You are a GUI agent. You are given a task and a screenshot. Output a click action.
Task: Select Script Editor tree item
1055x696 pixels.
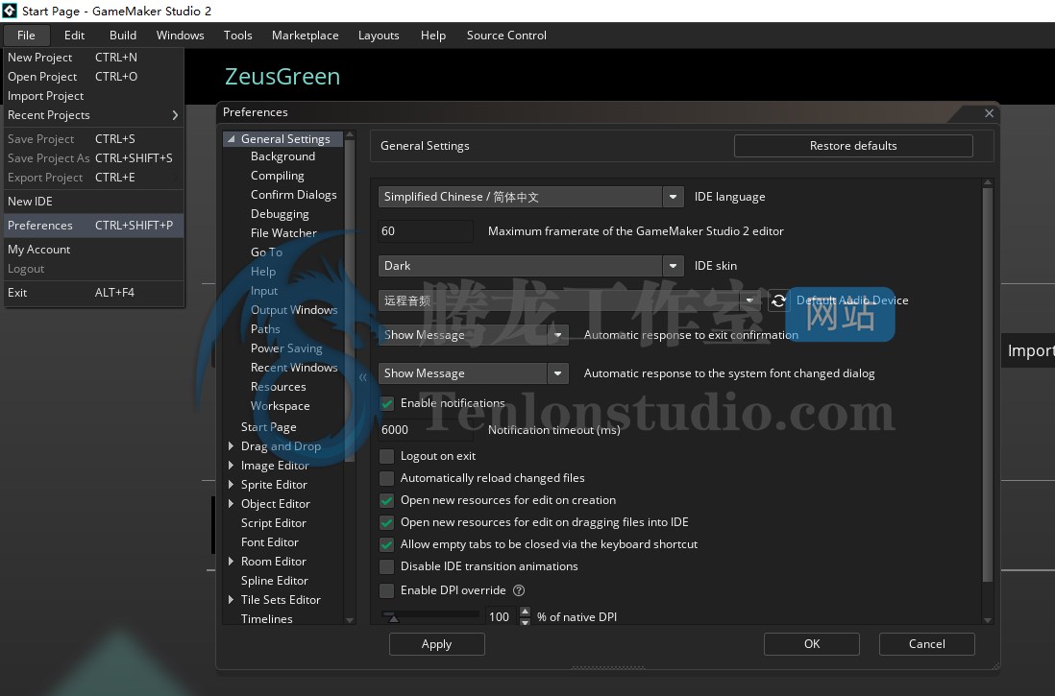273,522
